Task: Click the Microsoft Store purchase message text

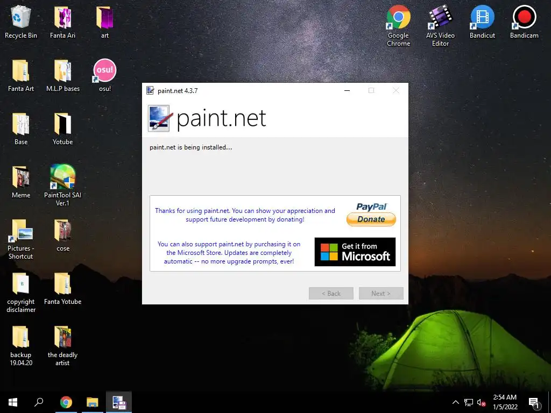Action: tap(229, 253)
